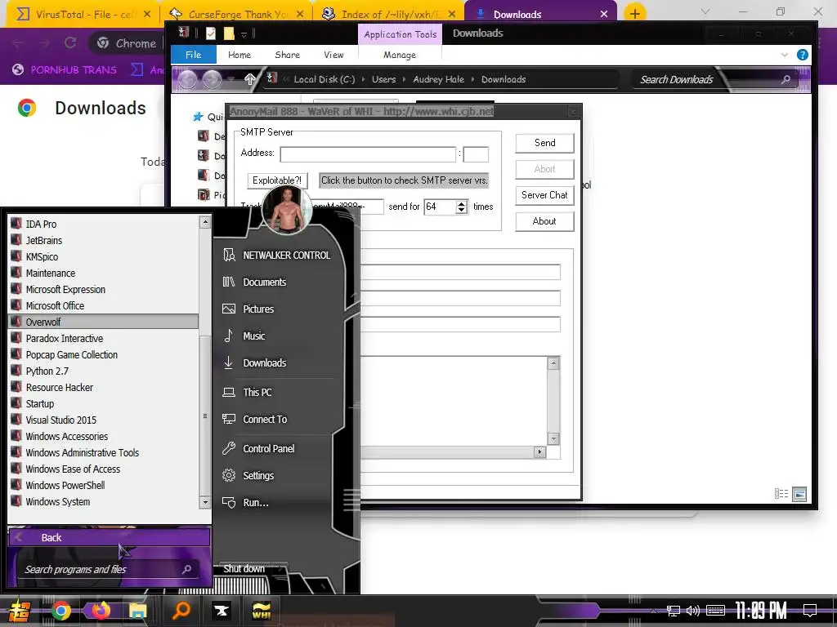Switch Explorer to details view icon
The image size is (837, 627).
pyautogui.click(x=781, y=494)
